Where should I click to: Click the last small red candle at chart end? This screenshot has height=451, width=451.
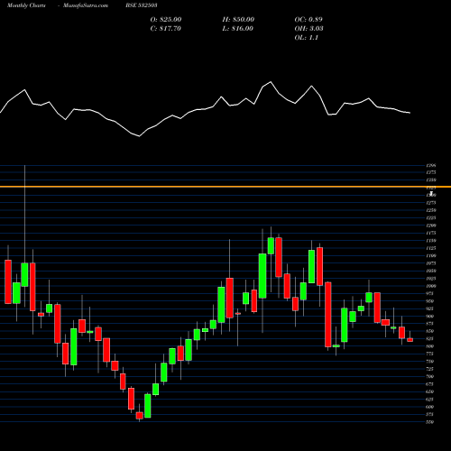click(410, 340)
